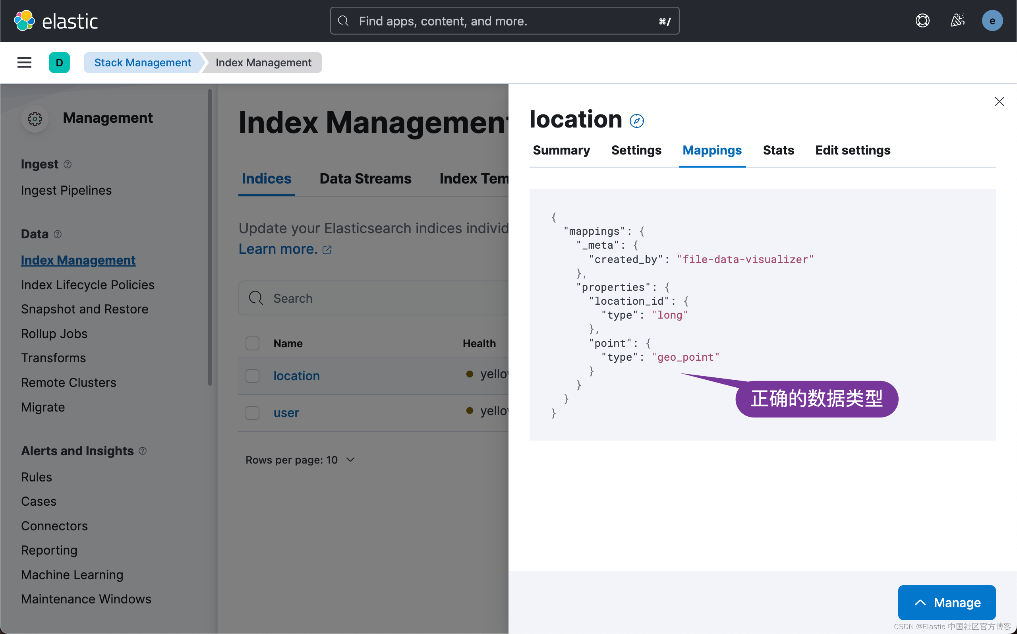
Task: Click inside the Find apps search field
Action: point(503,21)
